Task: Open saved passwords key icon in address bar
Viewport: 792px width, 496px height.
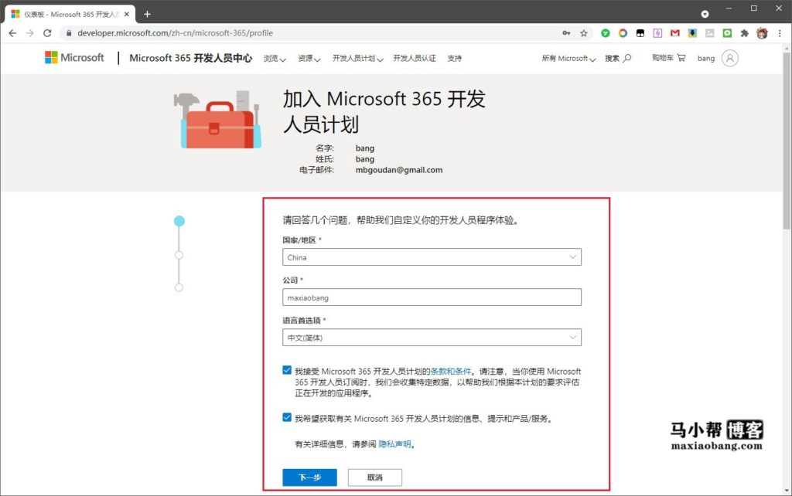Action: (566, 32)
